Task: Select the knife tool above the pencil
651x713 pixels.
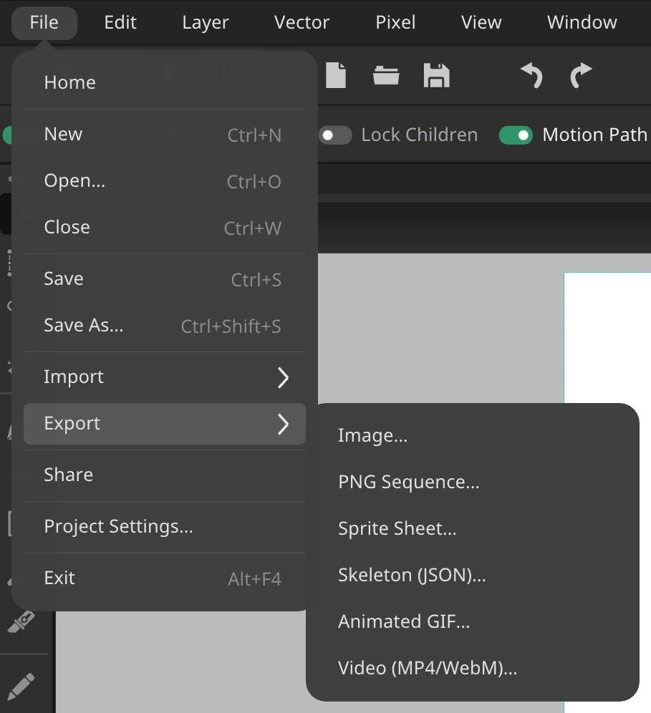Action: click(21, 621)
